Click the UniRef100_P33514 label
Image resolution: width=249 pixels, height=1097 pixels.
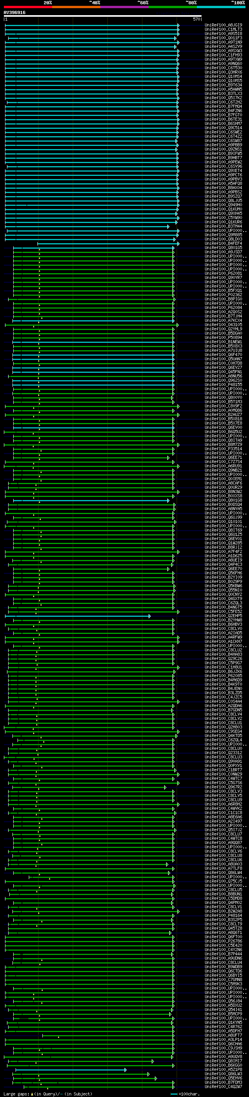pyautogui.click(x=223, y=449)
